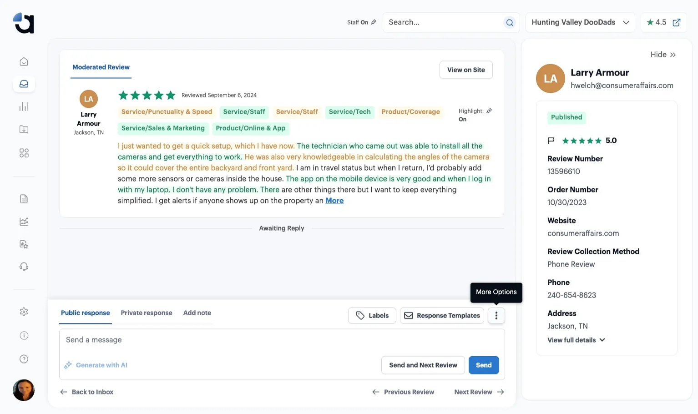Open the Home sidebar icon
Screen dimensions: 698x414
[x=24, y=61]
